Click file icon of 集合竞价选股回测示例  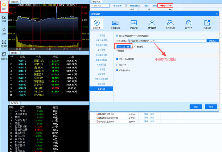click(97, 118)
